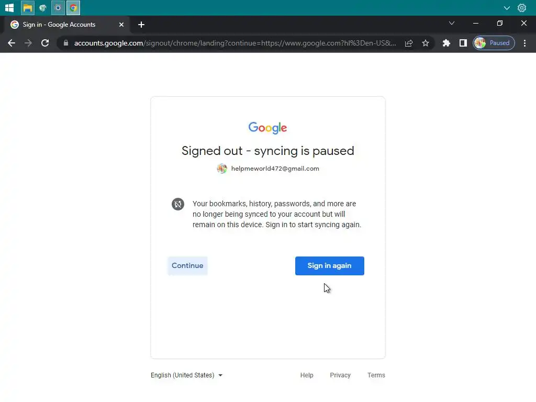Open the Extensions puzzle icon

pyautogui.click(x=446, y=43)
